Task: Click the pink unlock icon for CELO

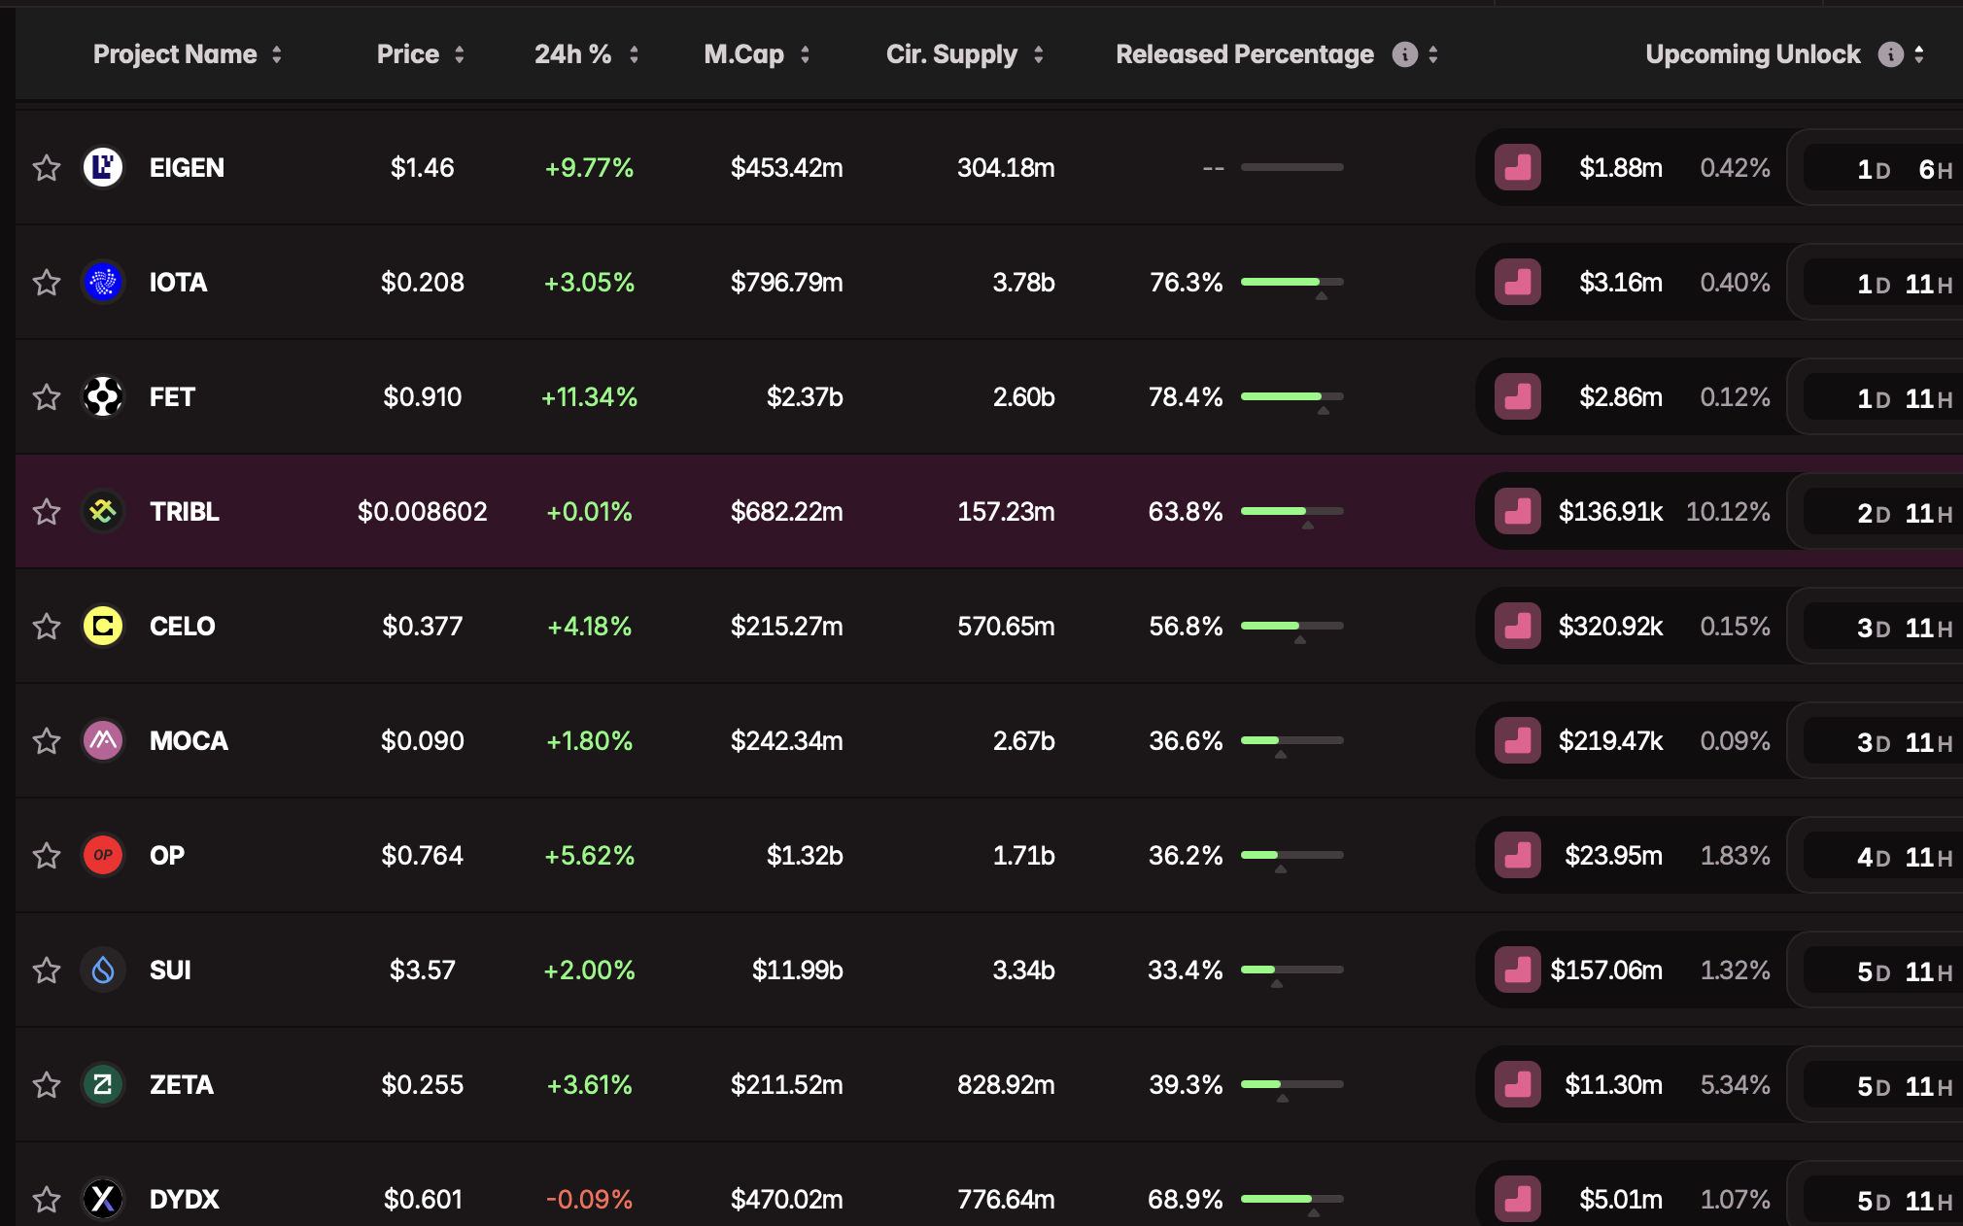Action: point(1518,626)
